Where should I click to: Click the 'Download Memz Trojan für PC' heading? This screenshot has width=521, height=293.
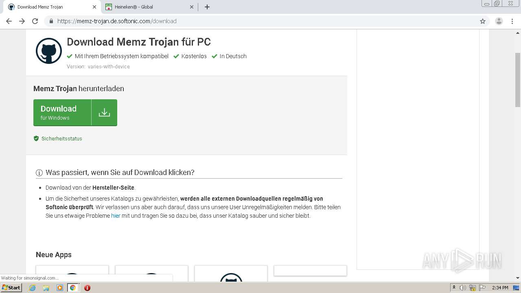[x=139, y=42]
